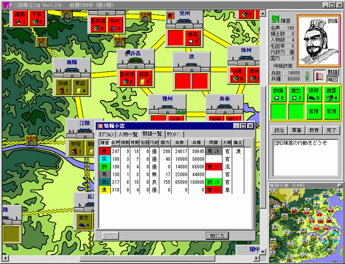Sort by the 兵数 column header
The image size is (345, 264).
point(180,143)
